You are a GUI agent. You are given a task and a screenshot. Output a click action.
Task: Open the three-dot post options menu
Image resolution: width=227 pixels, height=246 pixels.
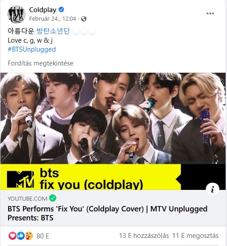[x=210, y=13]
